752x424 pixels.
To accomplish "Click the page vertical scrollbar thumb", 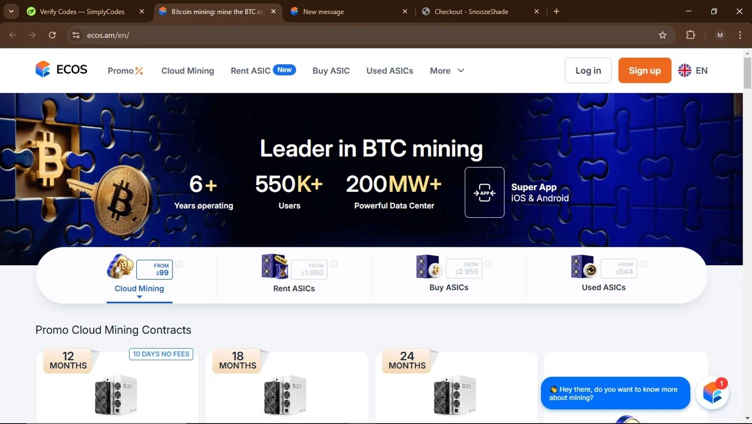I will click(x=747, y=73).
